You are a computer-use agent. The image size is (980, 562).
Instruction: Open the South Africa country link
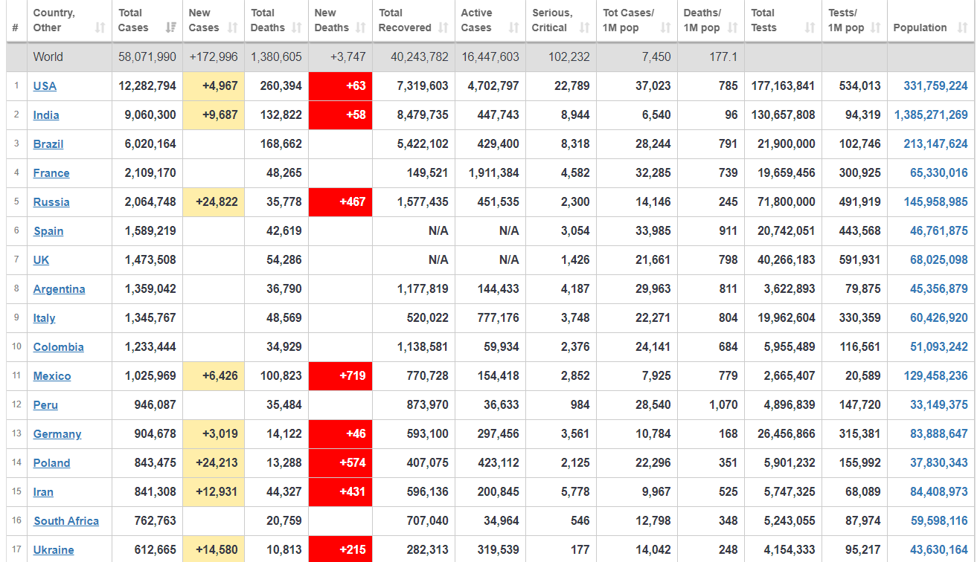click(x=66, y=521)
